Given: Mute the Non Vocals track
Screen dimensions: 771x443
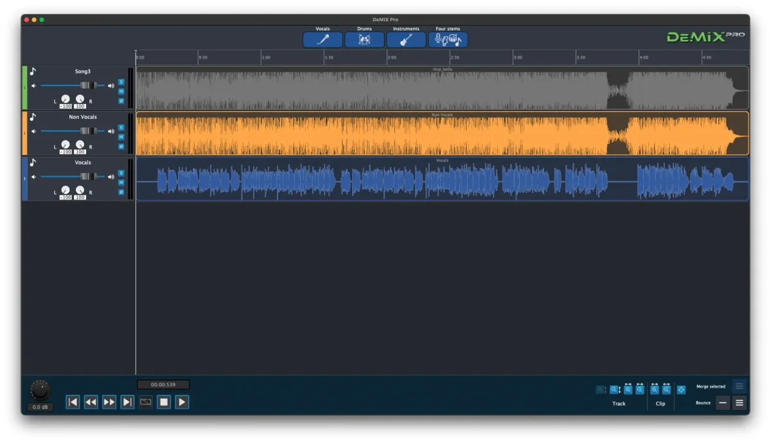Looking at the screenshot, I should click(x=121, y=137).
